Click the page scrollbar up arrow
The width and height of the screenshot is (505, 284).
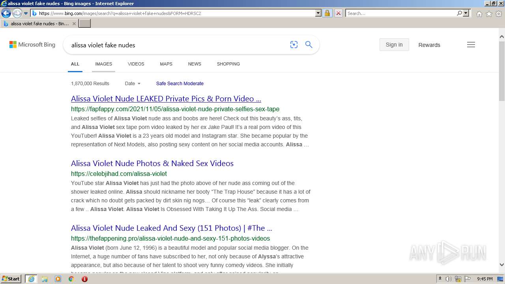point(502,37)
